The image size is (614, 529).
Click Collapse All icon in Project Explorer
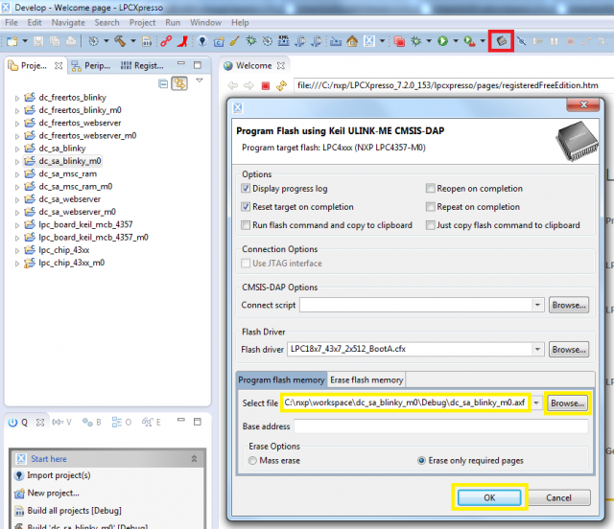pyautogui.click(x=163, y=83)
